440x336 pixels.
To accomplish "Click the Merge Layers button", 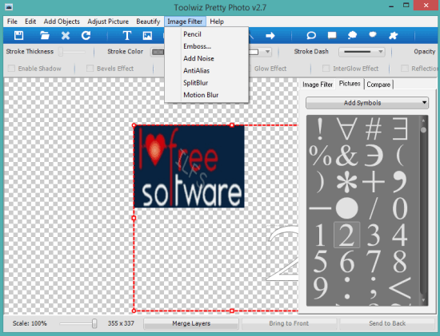I will tap(191, 323).
